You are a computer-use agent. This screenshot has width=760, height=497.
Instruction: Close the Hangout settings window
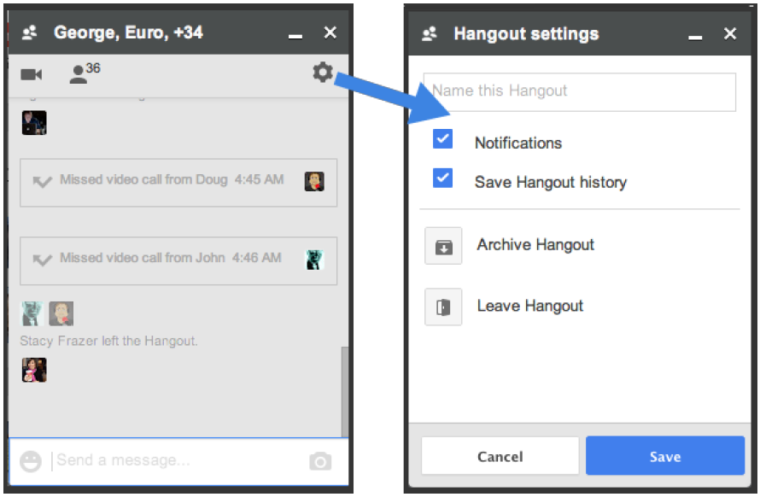[x=730, y=33]
